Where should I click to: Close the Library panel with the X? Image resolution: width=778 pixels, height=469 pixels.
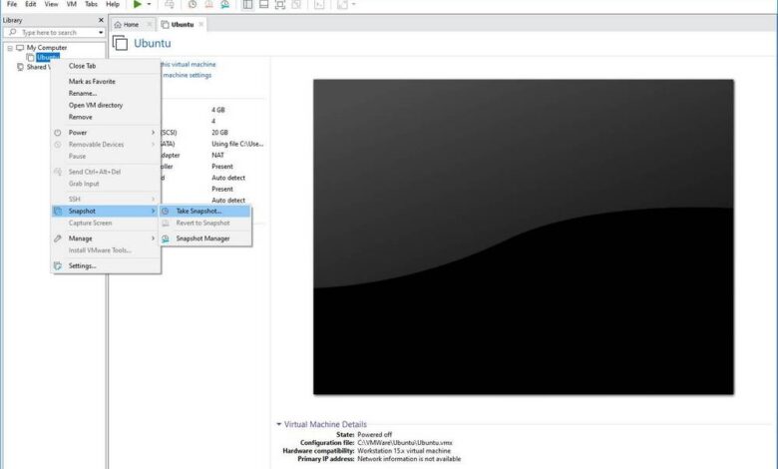(x=101, y=20)
